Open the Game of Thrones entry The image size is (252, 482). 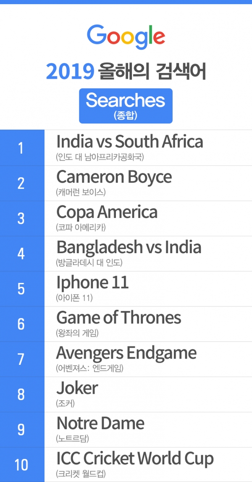[x=118, y=317]
